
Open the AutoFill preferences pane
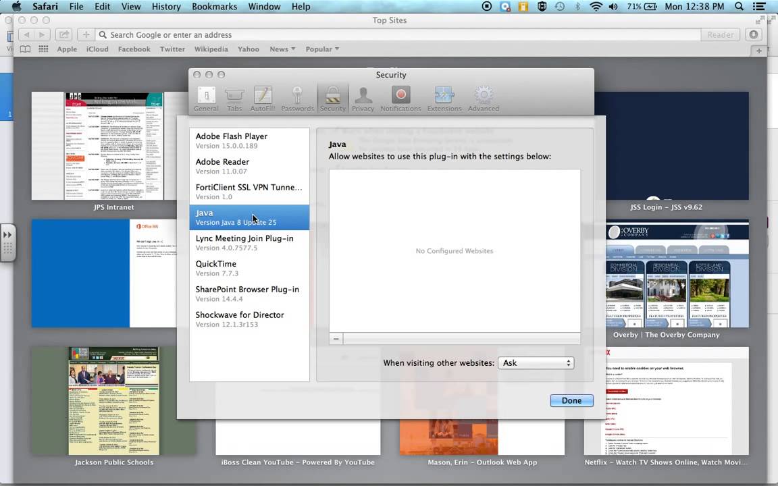[x=263, y=99]
